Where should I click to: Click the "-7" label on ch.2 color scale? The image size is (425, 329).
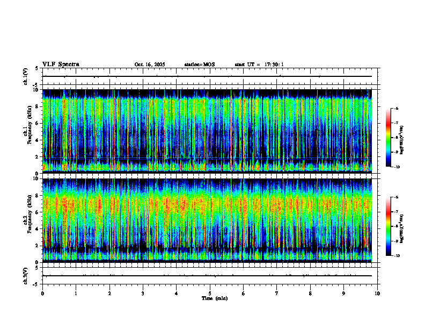click(x=396, y=212)
